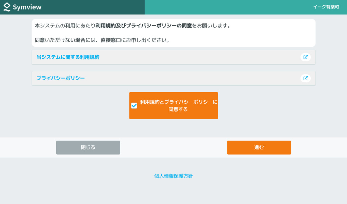
Task: Click the プライバシーポリシー title text
Action: pos(61,78)
